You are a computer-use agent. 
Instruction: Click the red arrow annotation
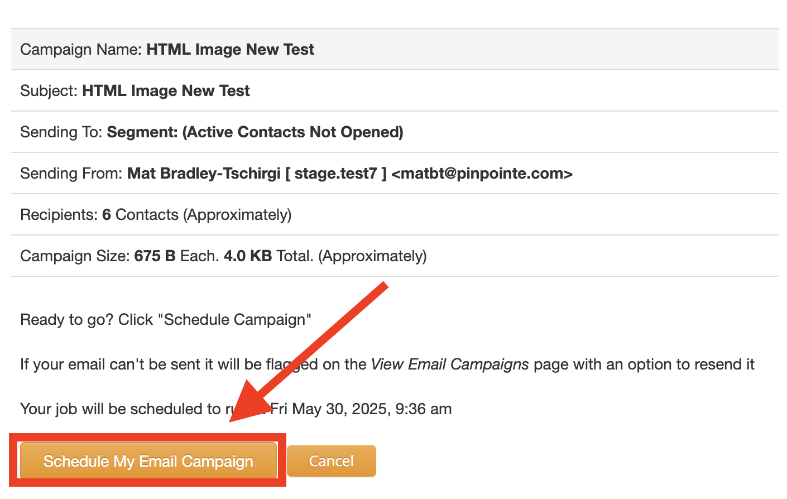point(309,353)
